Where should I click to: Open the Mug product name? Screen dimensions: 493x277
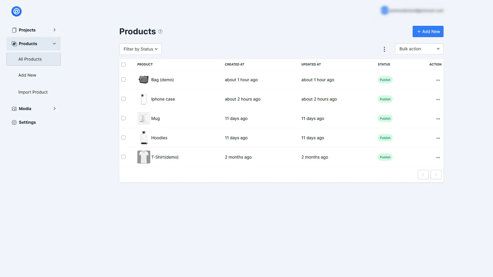(x=156, y=118)
